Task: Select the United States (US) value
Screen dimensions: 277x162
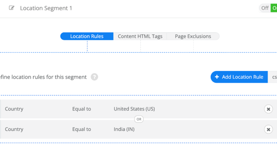Action: (x=134, y=109)
